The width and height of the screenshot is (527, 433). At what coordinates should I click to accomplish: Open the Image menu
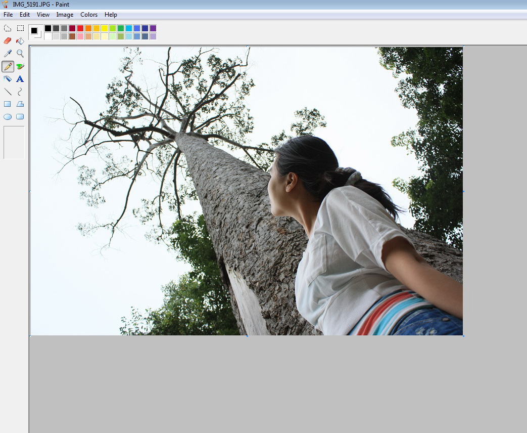(x=65, y=15)
